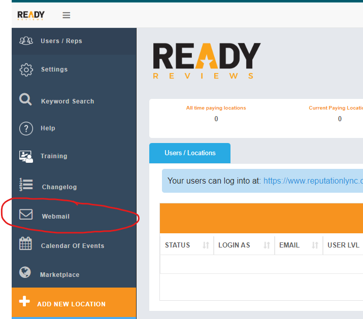Click the Webmail envelope icon
Screen dimensions: 363x319
26,215
